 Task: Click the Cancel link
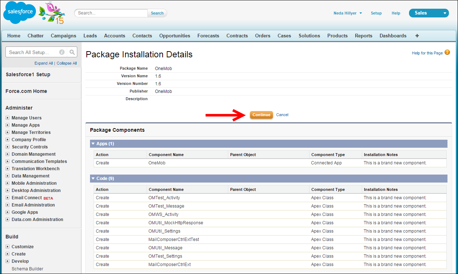(282, 115)
